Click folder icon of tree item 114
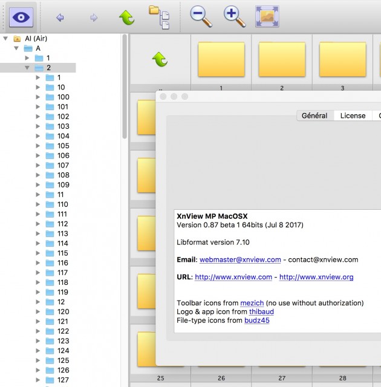Image resolution: width=381 pixels, height=387 pixels. (50, 243)
